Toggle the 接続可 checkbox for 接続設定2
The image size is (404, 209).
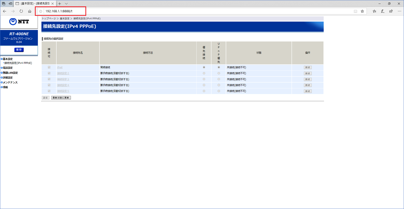(x=49, y=73)
